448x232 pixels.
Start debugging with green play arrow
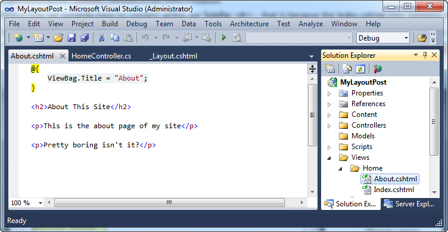pos(224,38)
